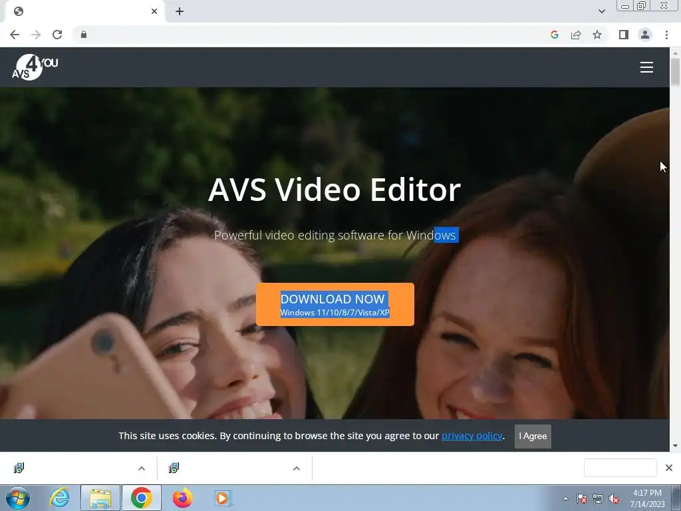Click the page vertical scrollbar thumb
Viewport: 681px width, 511px height.
pos(675,72)
